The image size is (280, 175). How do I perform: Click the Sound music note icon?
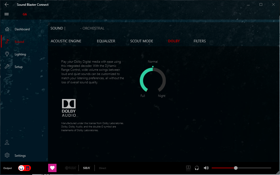pos(7,42)
